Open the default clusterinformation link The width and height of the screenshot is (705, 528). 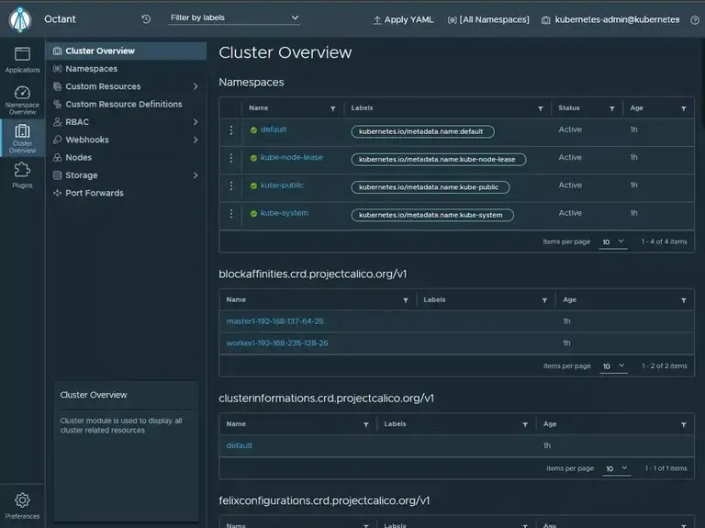(x=240, y=445)
